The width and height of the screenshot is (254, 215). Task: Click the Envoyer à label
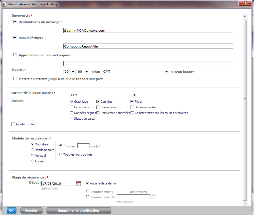click(x=21, y=16)
